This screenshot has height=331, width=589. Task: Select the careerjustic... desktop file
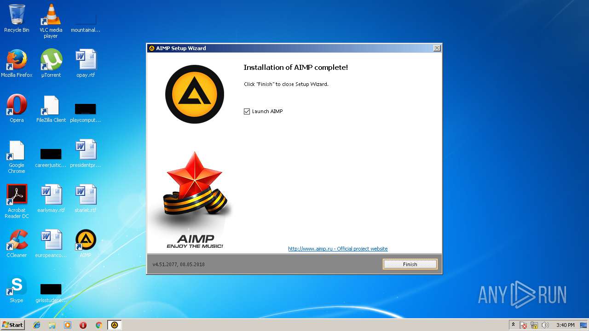coord(51,158)
